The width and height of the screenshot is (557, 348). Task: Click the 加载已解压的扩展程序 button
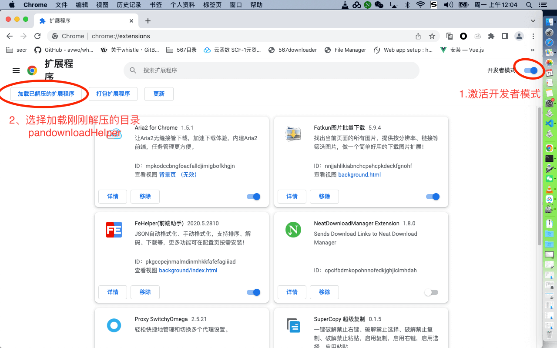coord(46,94)
